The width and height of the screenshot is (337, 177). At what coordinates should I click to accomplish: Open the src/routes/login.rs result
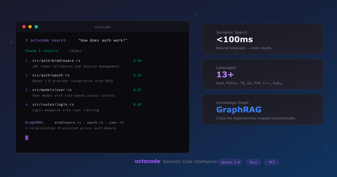[53, 104]
